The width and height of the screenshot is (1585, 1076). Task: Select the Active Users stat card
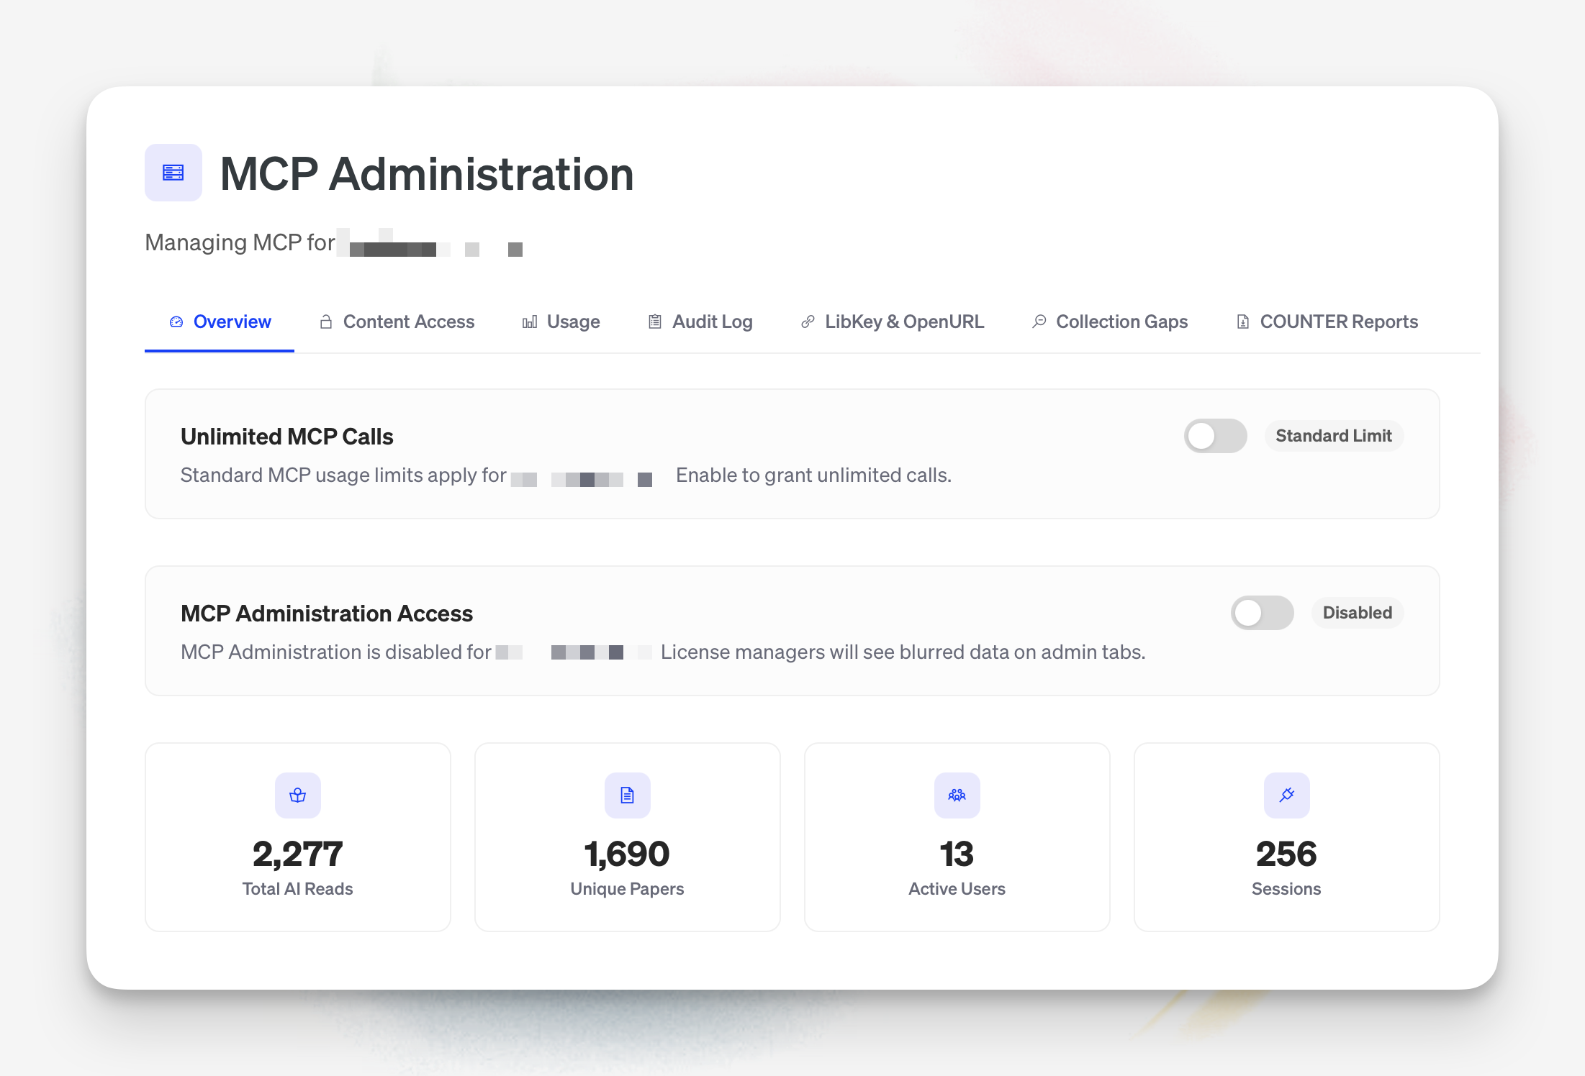coord(957,836)
